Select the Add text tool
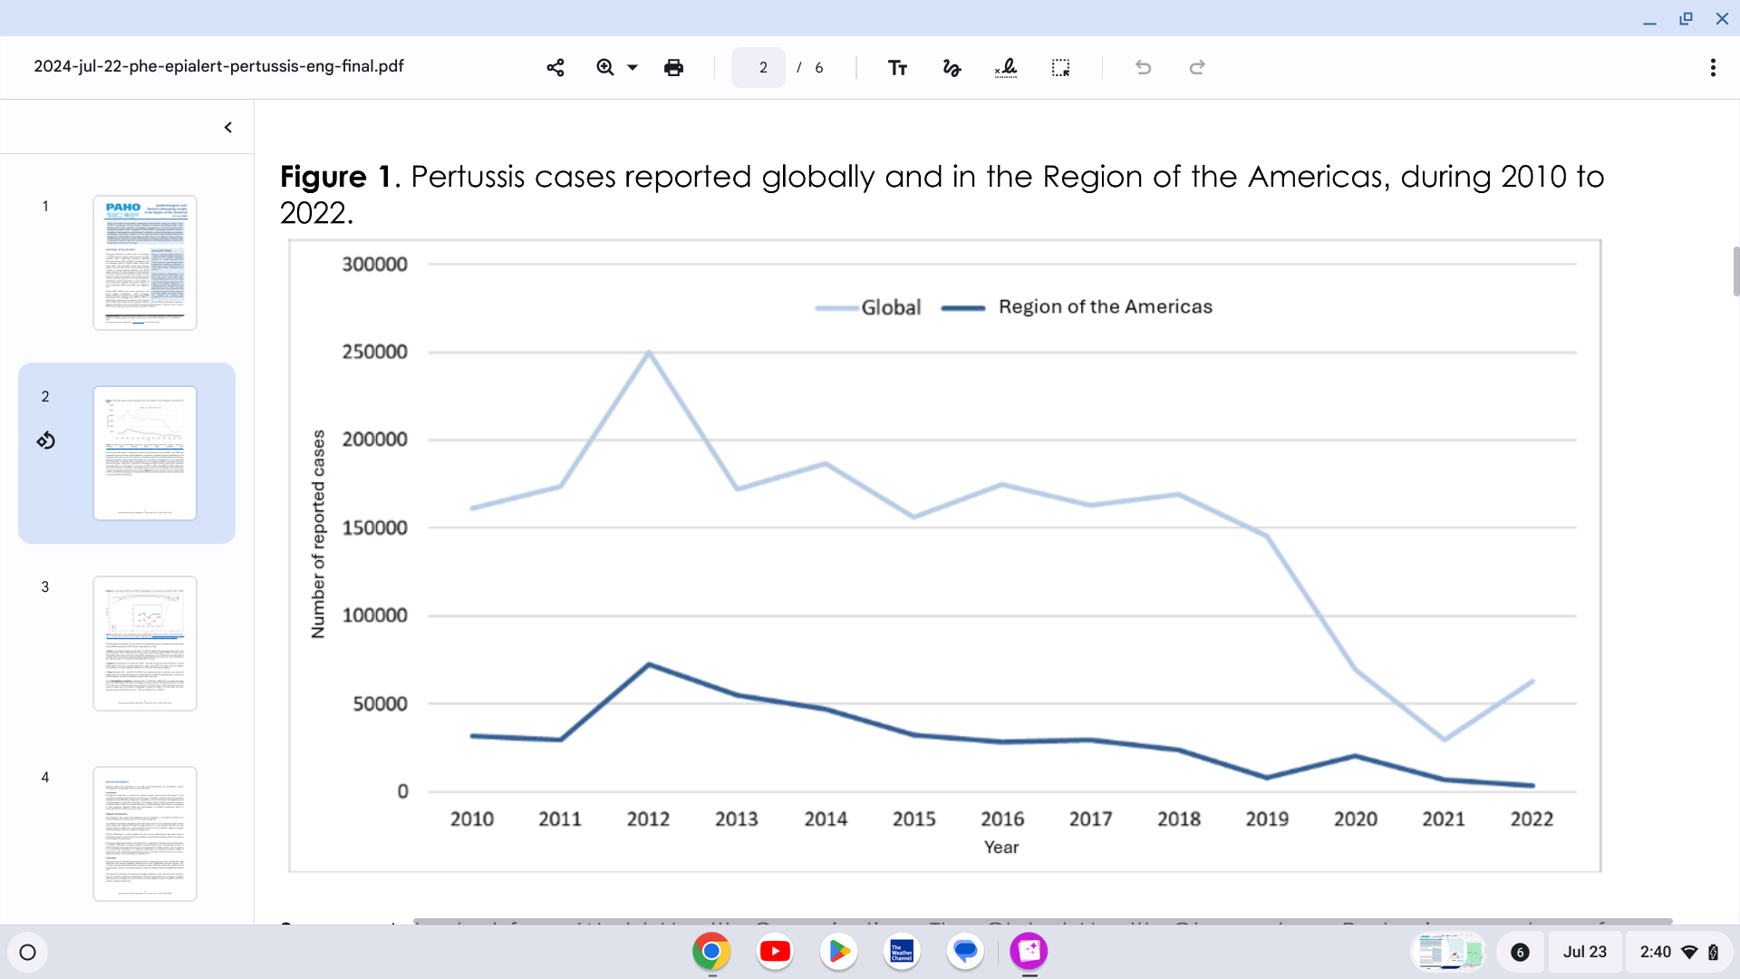 (x=897, y=67)
